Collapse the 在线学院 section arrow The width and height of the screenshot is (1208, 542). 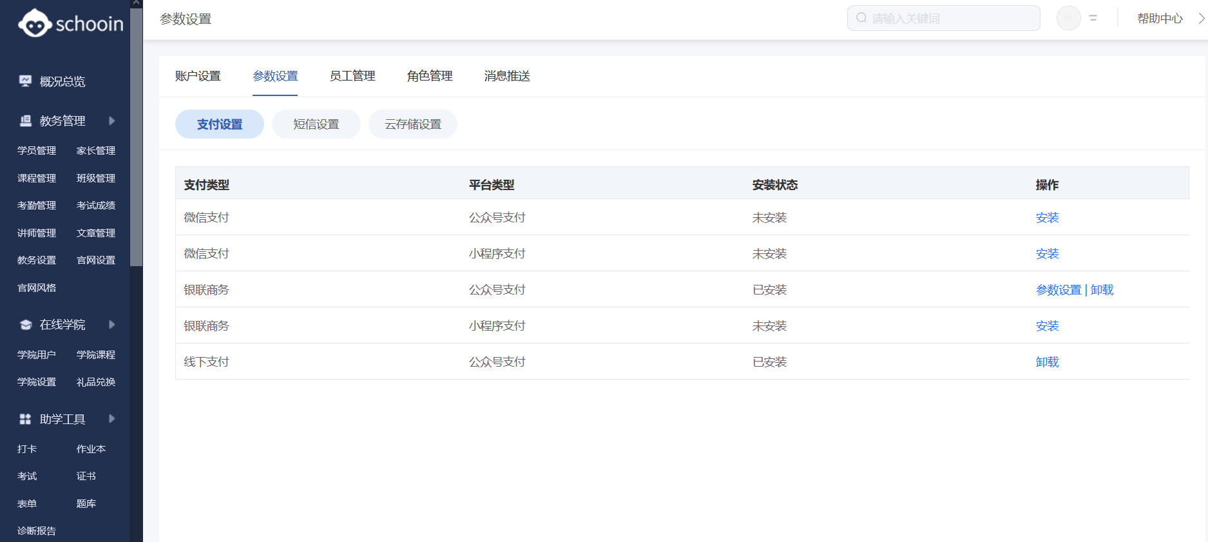click(111, 325)
